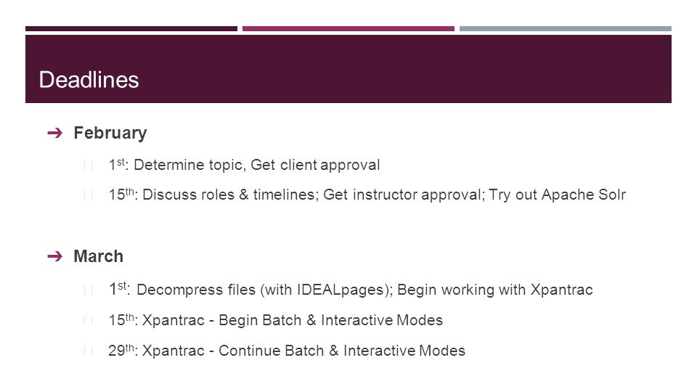
Task: Click the March heading text
Action: point(98,256)
